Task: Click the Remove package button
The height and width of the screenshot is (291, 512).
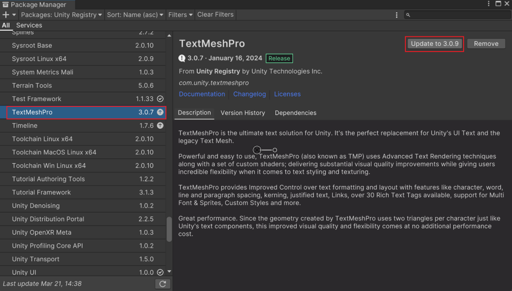Action: [x=486, y=44]
